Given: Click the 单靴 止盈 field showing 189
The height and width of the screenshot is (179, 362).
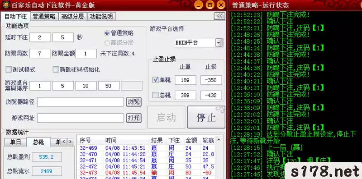Looking at the screenshot, I should (x=186, y=80).
